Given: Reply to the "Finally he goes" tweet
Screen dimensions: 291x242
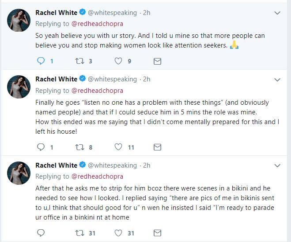Looking at the screenshot, I should [x=40, y=147].
